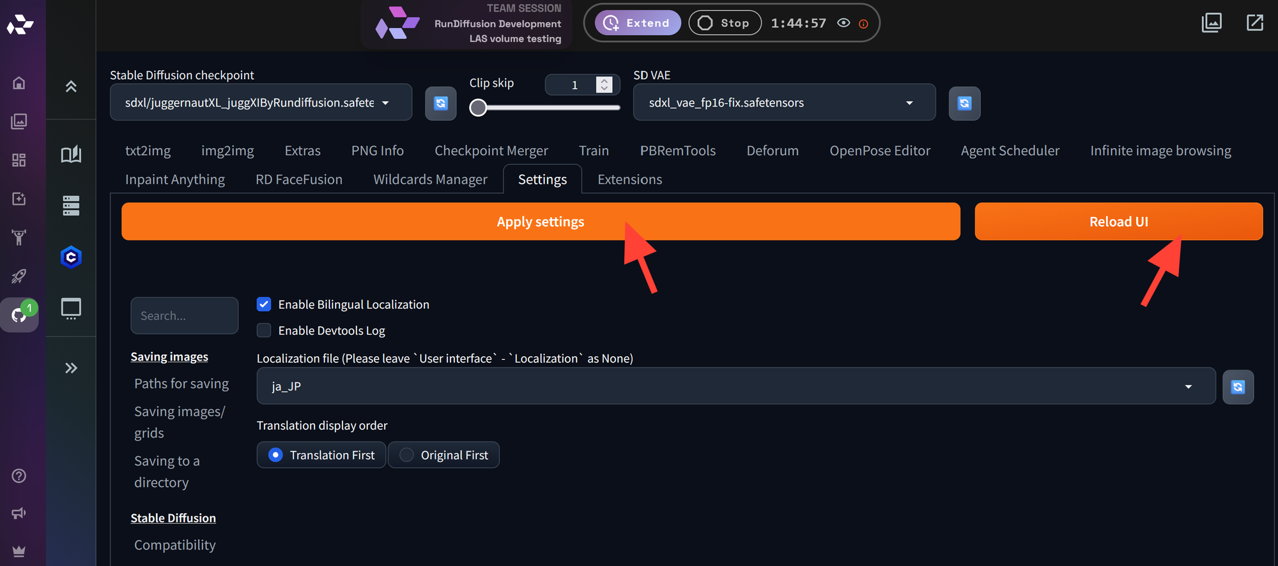Click the Team Session project logo
The image size is (1278, 566).
[397, 24]
